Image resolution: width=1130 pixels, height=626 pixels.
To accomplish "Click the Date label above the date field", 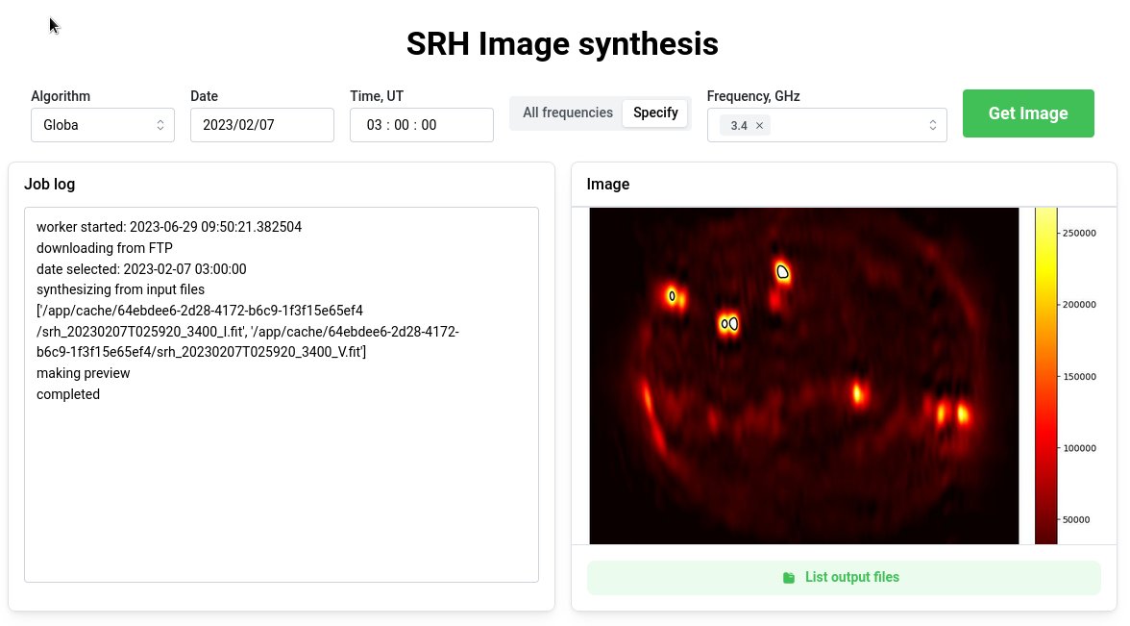I will point(204,96).
